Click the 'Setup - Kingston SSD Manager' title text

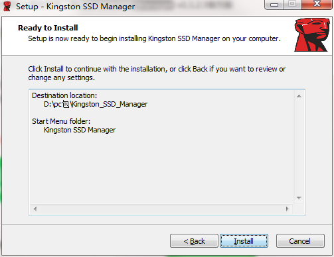pyautogui.click(x=75, y=7)
